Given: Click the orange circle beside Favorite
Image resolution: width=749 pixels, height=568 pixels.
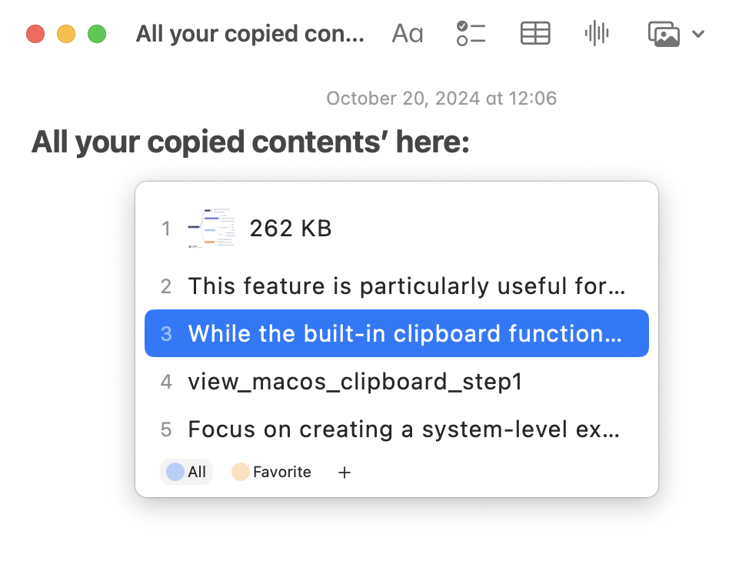Looking at the screenshot, I should pos(241,472).
